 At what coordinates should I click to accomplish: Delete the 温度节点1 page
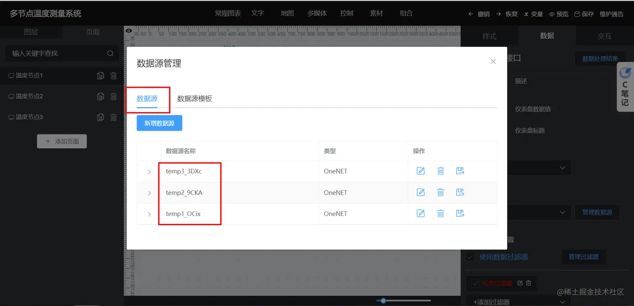(113, 76)
